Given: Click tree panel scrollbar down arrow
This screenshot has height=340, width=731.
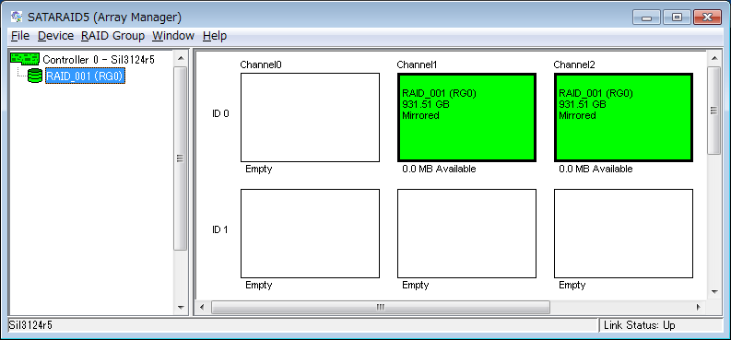Looking at the screenshot, I should [181, 308].
